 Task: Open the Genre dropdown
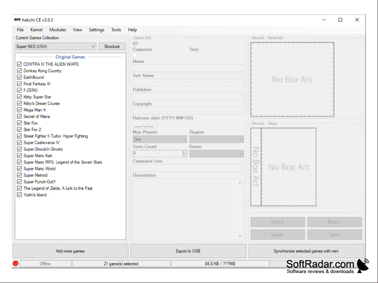[x=216, y=154]
